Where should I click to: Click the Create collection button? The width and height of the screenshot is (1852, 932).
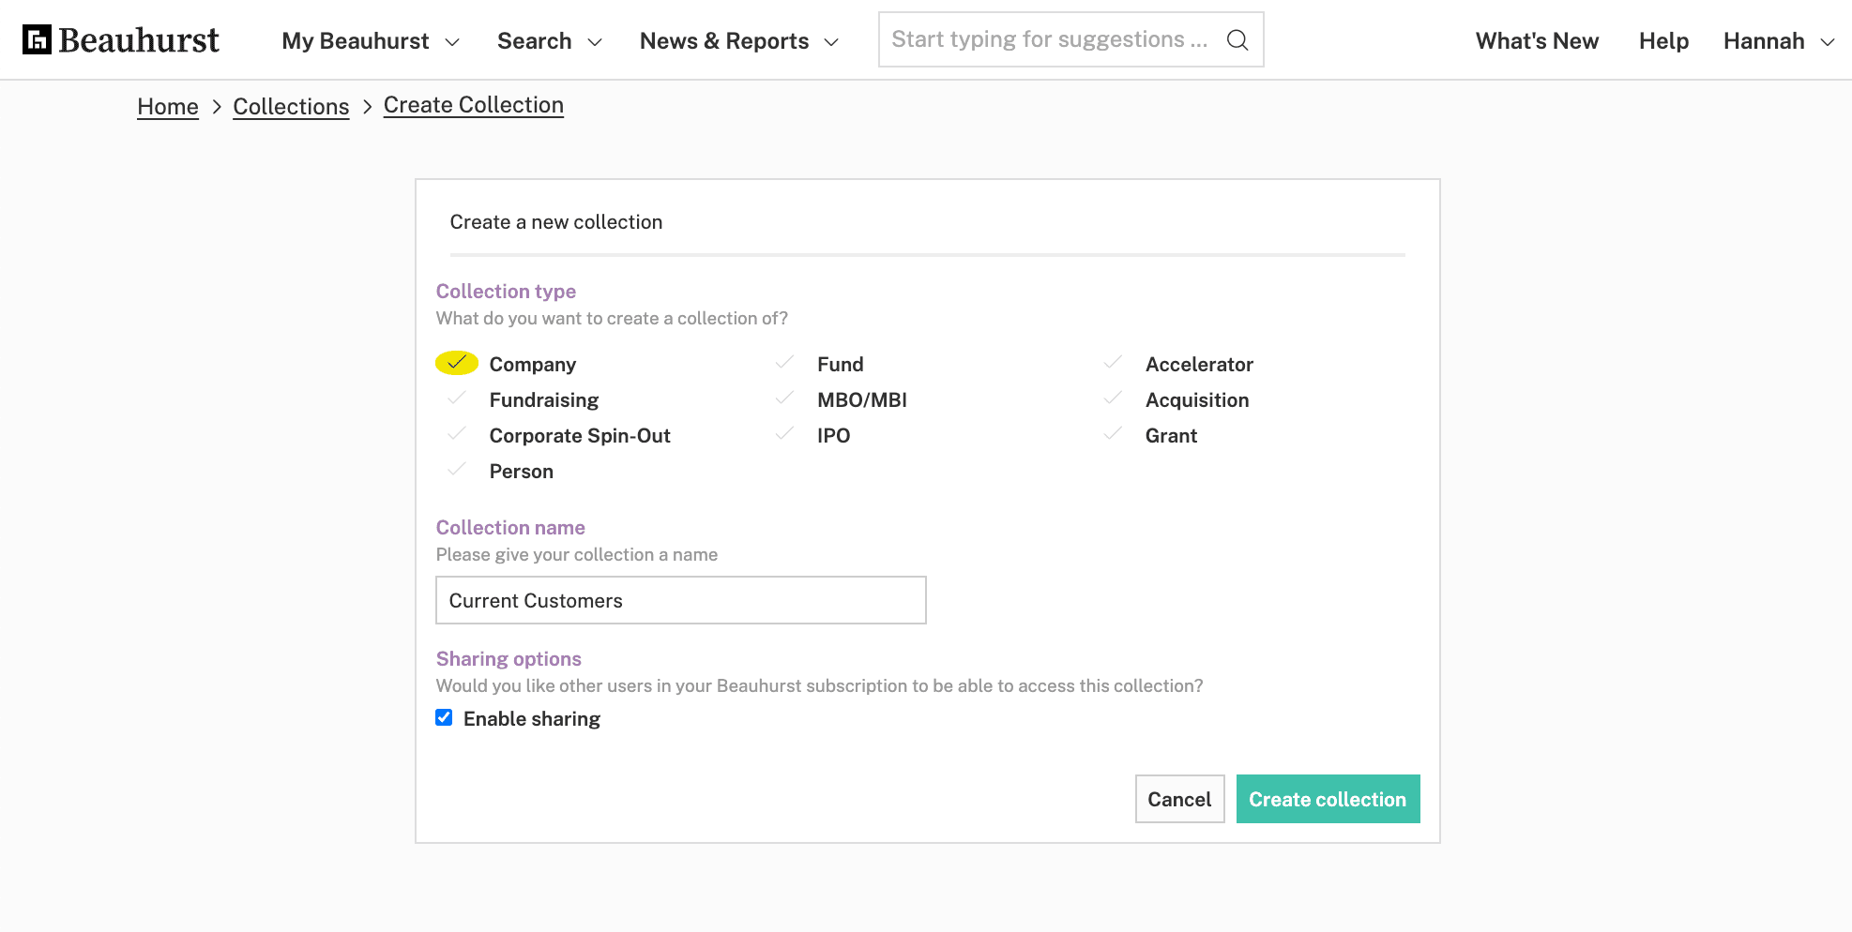(x=1328, y=799)
